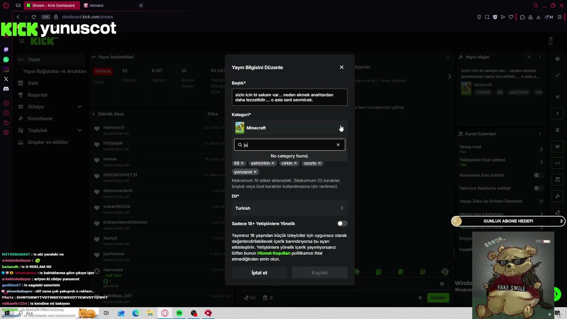567x319 pixels.
Task: Open Opera sidebar settings gear
Action: click(6, 132)
